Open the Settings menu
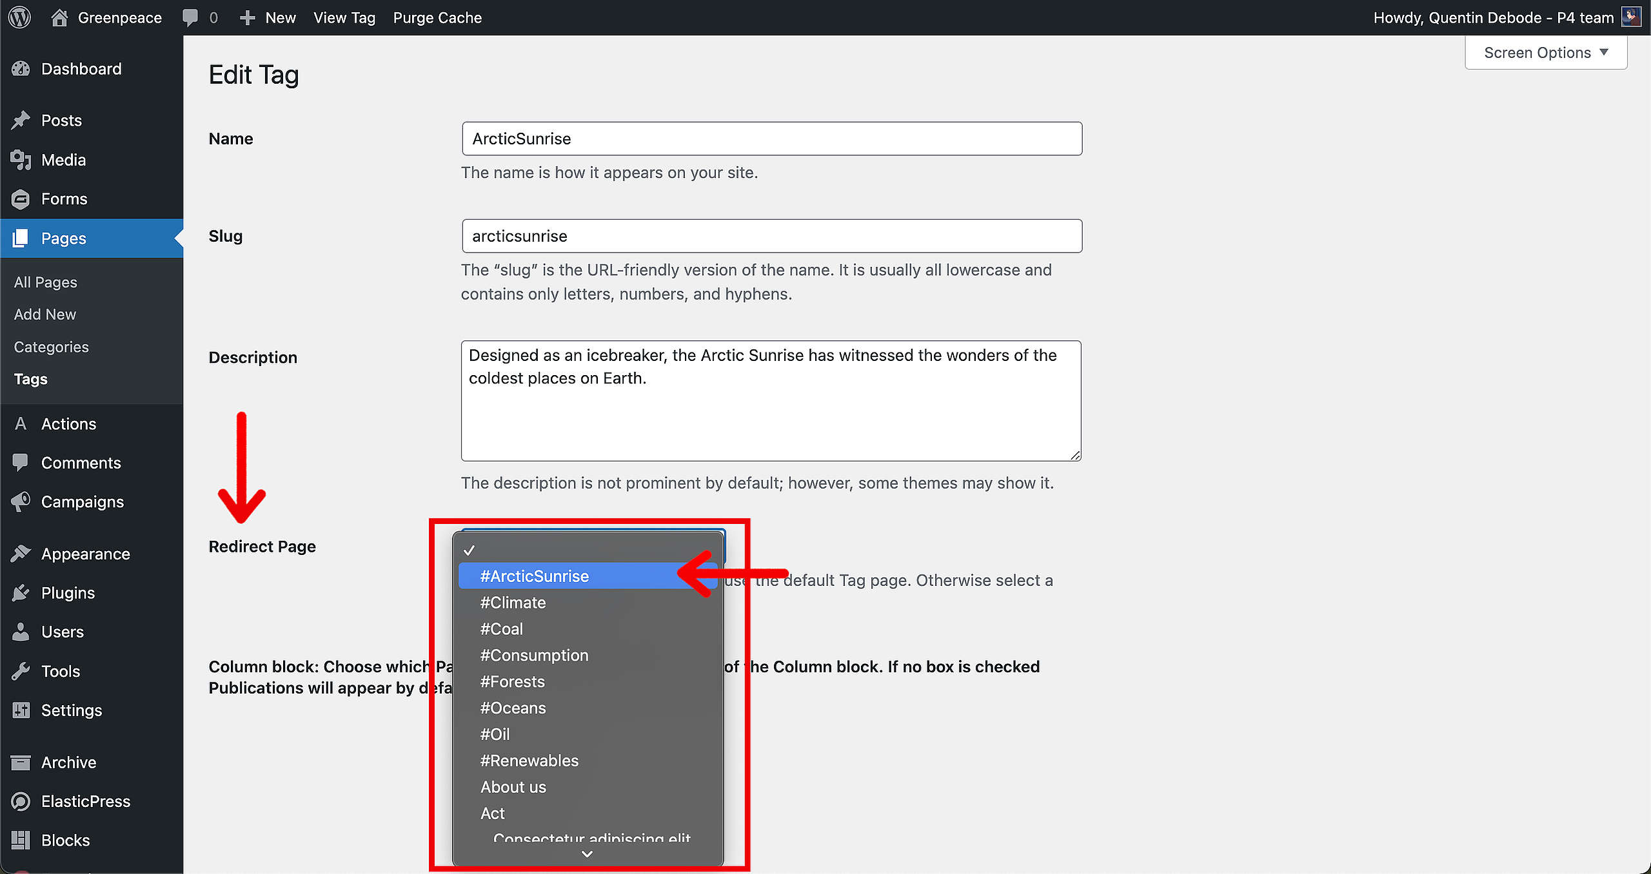1651x874 pixels. coord(92,710)
